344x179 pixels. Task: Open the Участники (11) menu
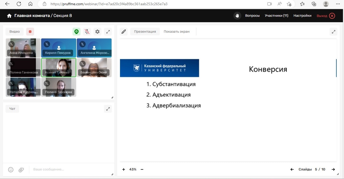click(x=276, y=16)
